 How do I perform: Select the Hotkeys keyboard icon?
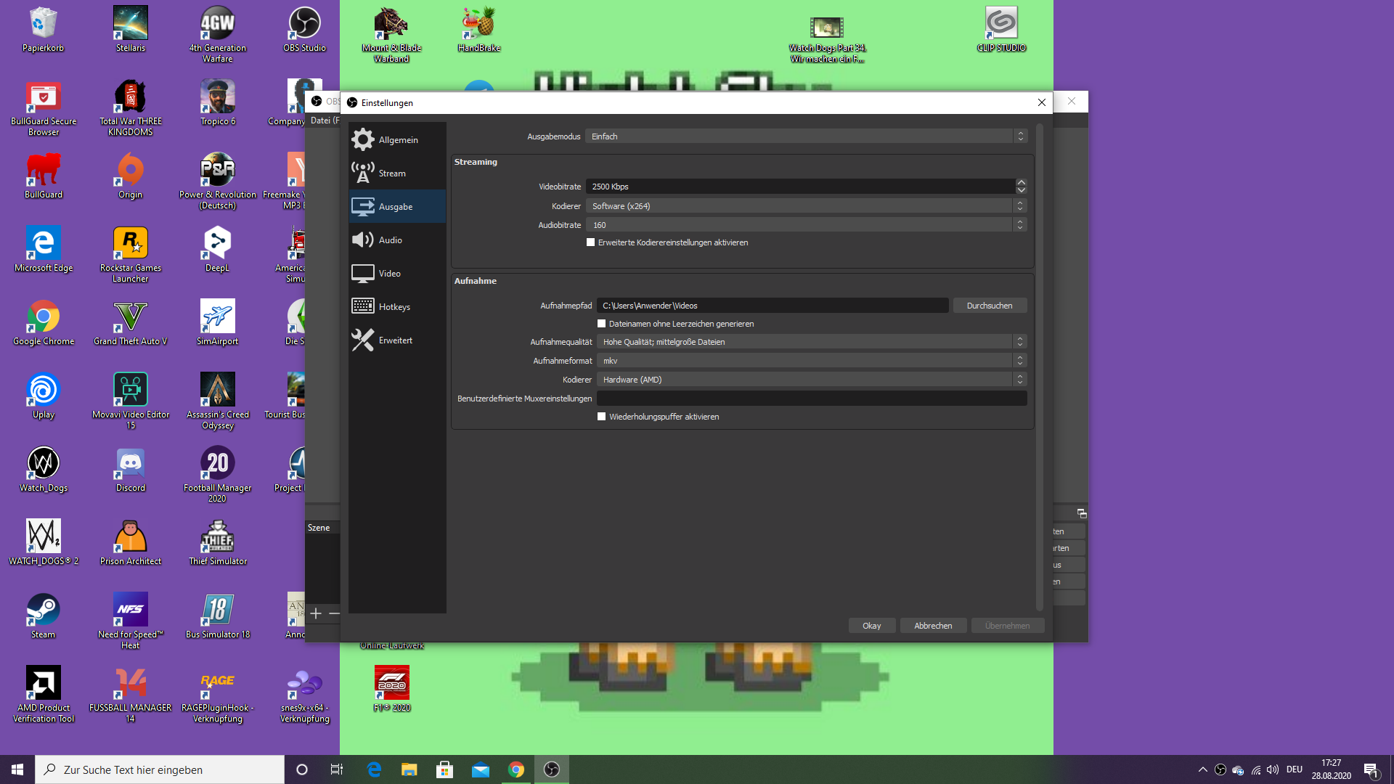[362, 306]
